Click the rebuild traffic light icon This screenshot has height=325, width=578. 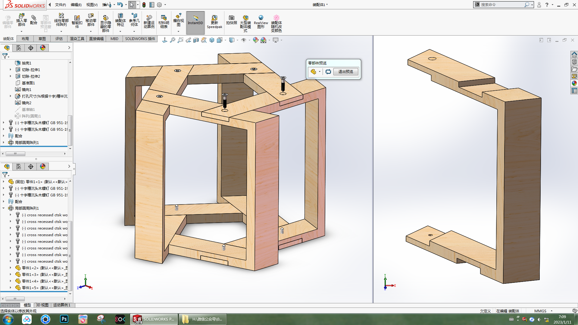(144, 5)
